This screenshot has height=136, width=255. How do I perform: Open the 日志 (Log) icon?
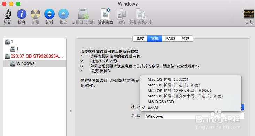pos(248,14)
